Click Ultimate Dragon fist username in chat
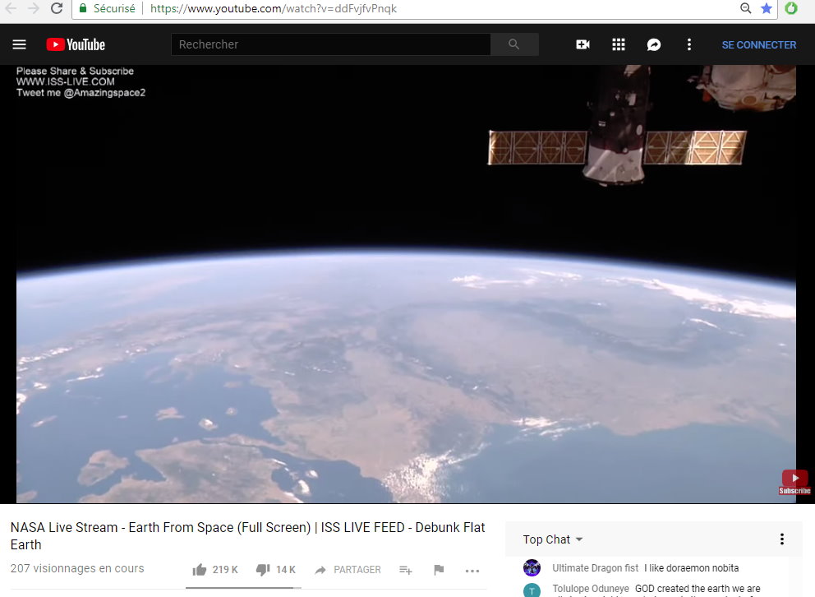 pos(595,568)
